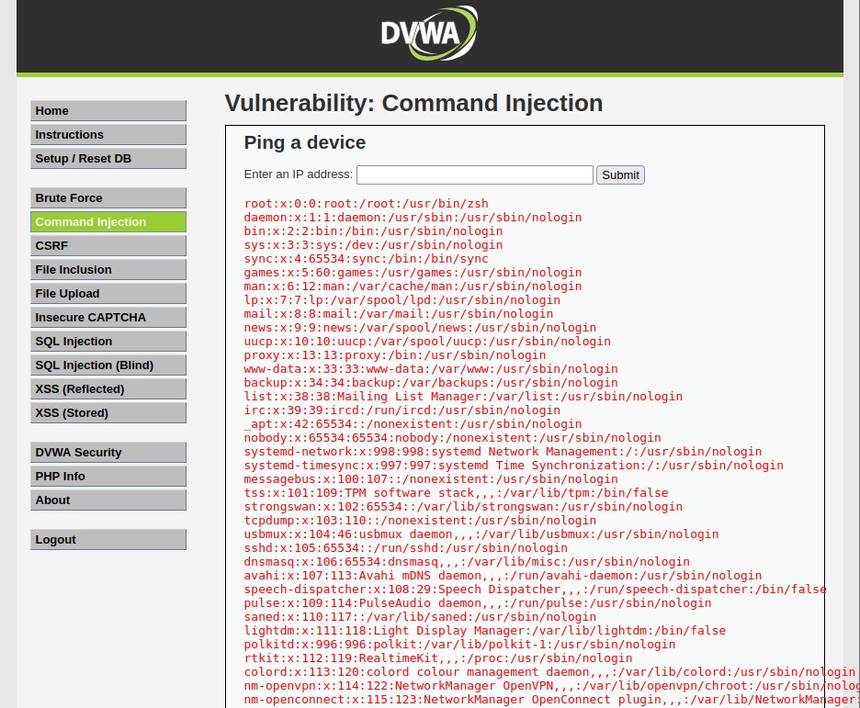
Task: Click the 'Ping a device' heading
Action: coord(305,142)
